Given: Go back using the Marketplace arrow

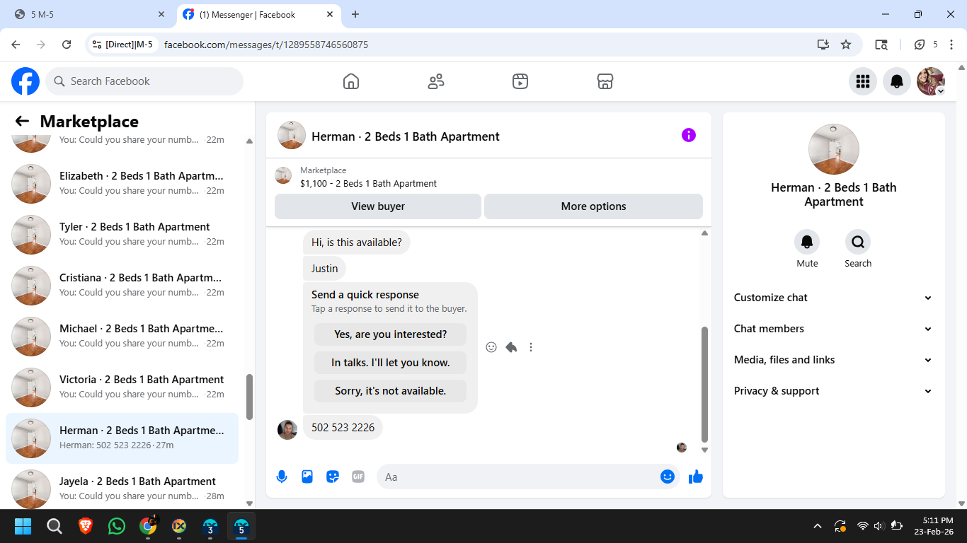Looking at the screenshot, I should (x=22, y=122).
